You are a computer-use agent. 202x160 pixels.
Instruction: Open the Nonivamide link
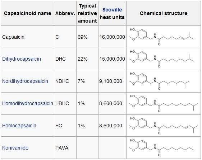(15, 148)
